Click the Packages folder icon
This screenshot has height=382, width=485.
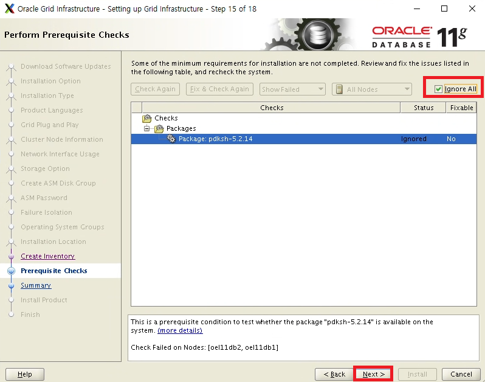pos(159,128)
